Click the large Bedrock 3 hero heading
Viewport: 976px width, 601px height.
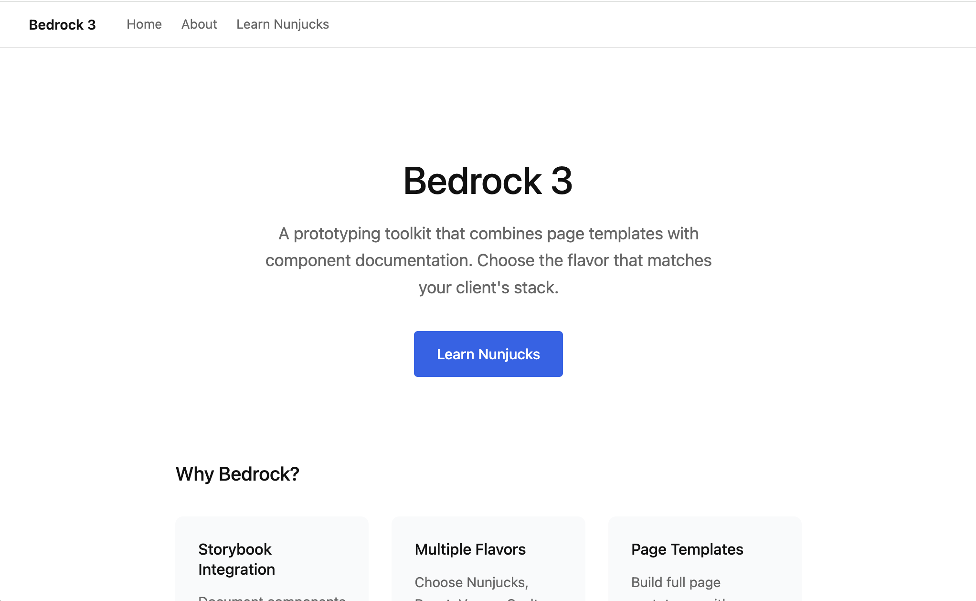(488, 181)
